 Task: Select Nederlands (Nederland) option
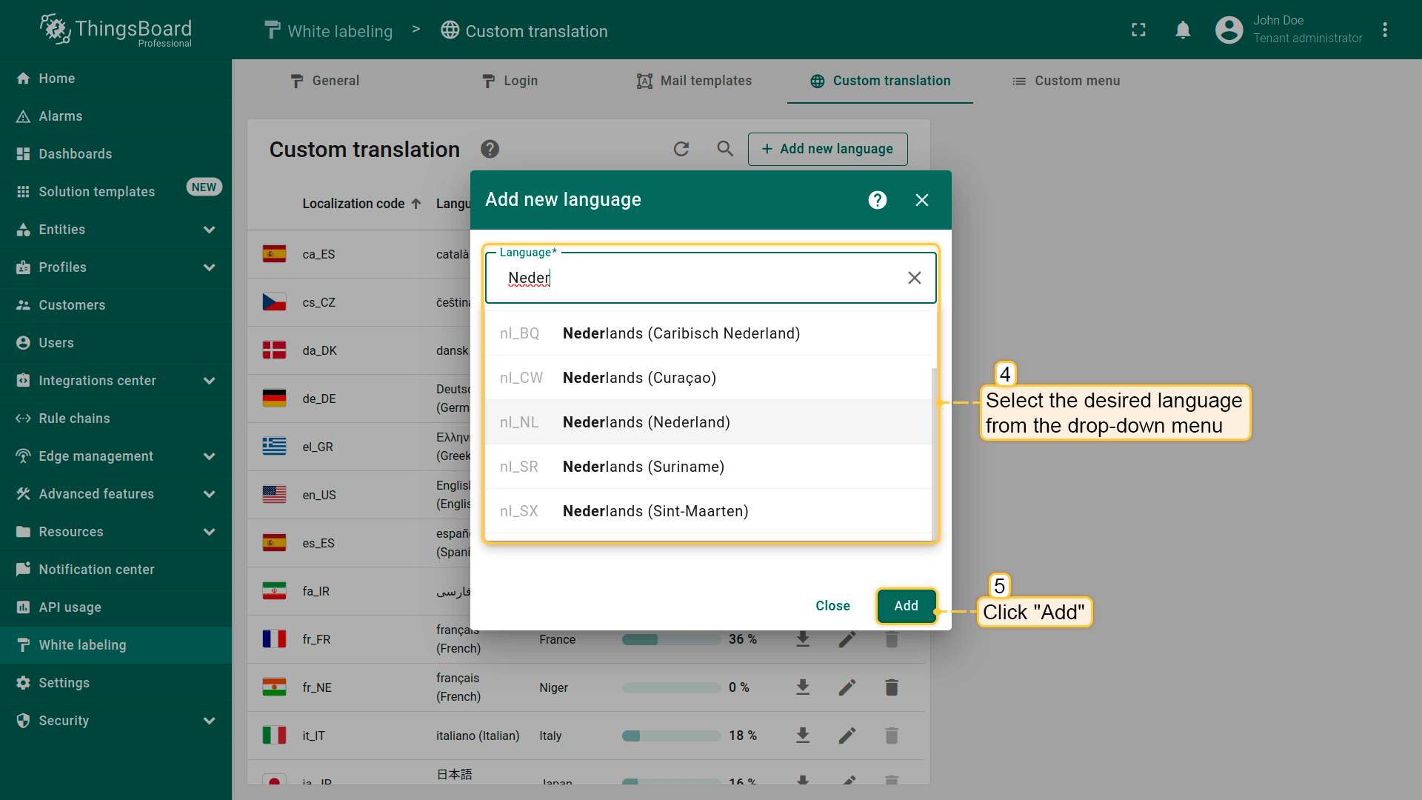646,422
